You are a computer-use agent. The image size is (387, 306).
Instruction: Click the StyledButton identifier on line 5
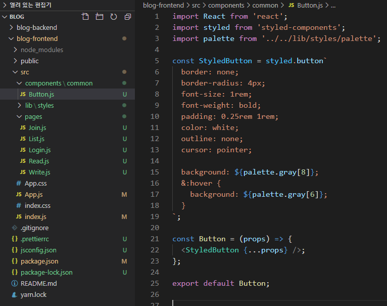coord(225,61)
